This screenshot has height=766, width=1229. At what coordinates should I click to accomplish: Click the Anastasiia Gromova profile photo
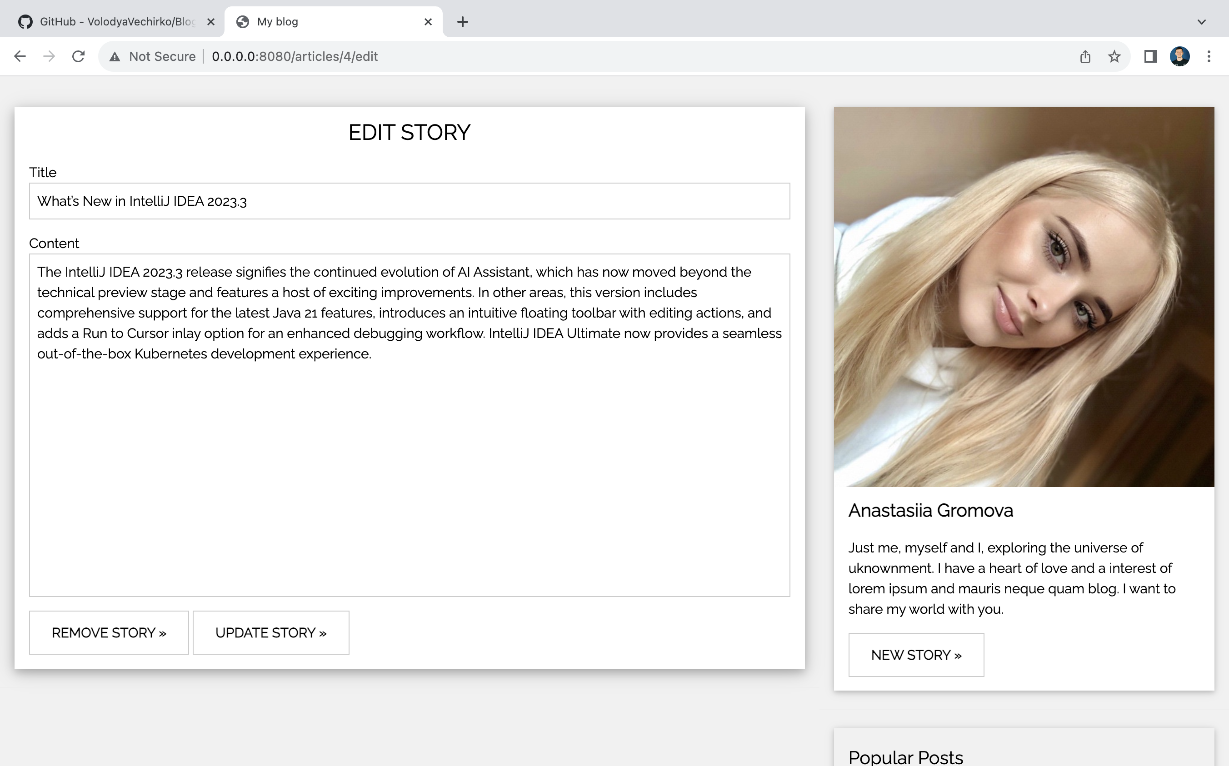(x=1024, y=296)
